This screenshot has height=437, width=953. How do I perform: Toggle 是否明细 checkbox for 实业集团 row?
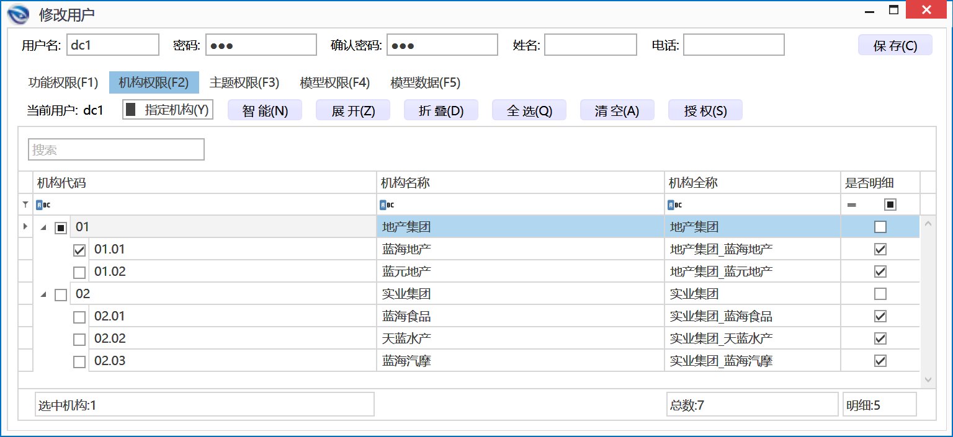[880, 294]
